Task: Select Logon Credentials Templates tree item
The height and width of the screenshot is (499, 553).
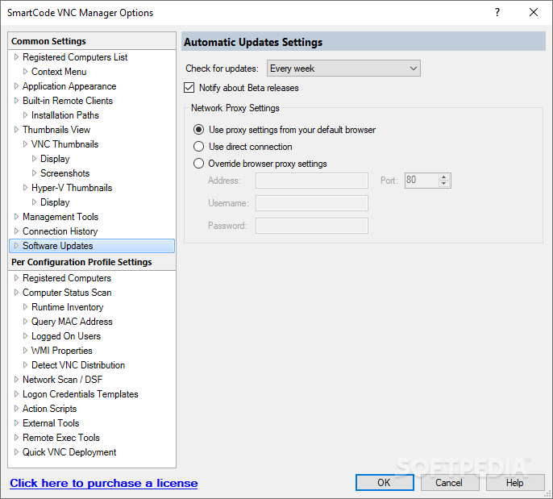Action: (81, 394)
